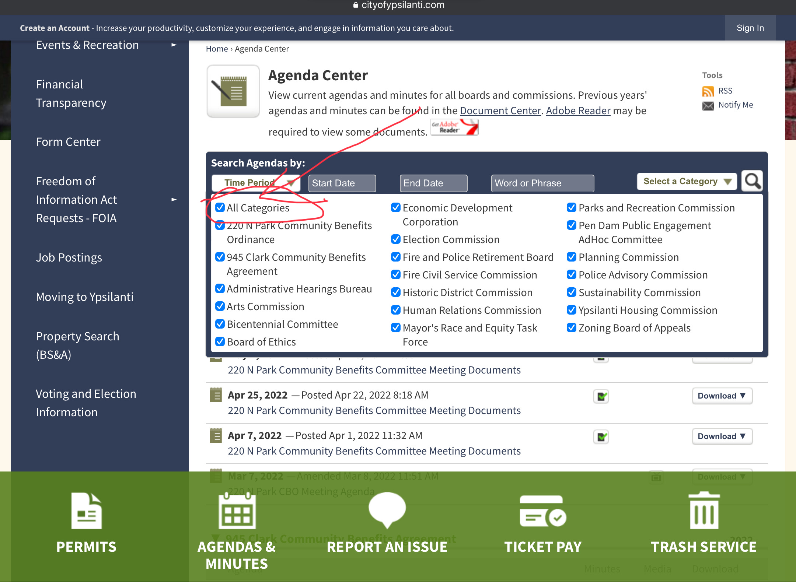796x582 pixels.
Task: Open the Permits document icon
Action: 86,511
